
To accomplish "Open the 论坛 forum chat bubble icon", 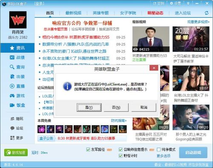I will (12, 128).
